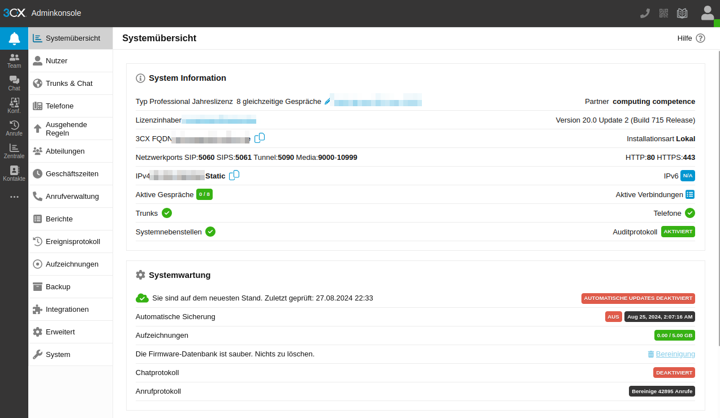Click the Bereinige 42895 Anrufe button

click(x=662, y=391)
